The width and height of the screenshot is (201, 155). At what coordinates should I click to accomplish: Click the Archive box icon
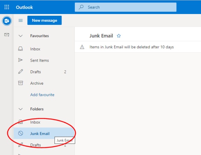click(x=21, y=83)
